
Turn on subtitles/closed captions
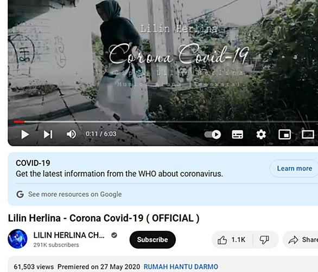click(x=238, y=134)
